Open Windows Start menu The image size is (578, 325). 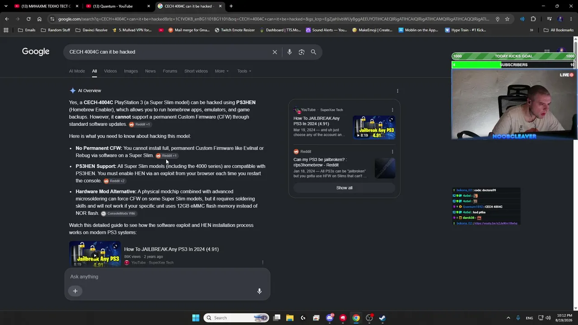click(x=196, y=318)
